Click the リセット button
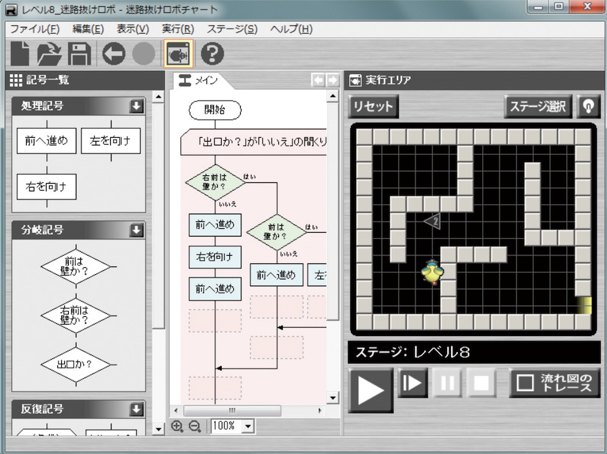The width and height of the screenshot is (607, 454). [373, 106]
